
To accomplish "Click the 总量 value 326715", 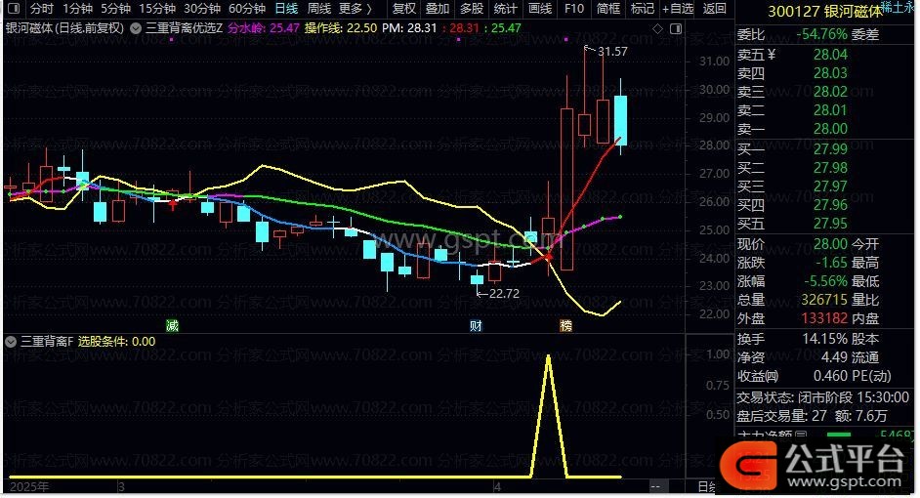I will [824, 300].
